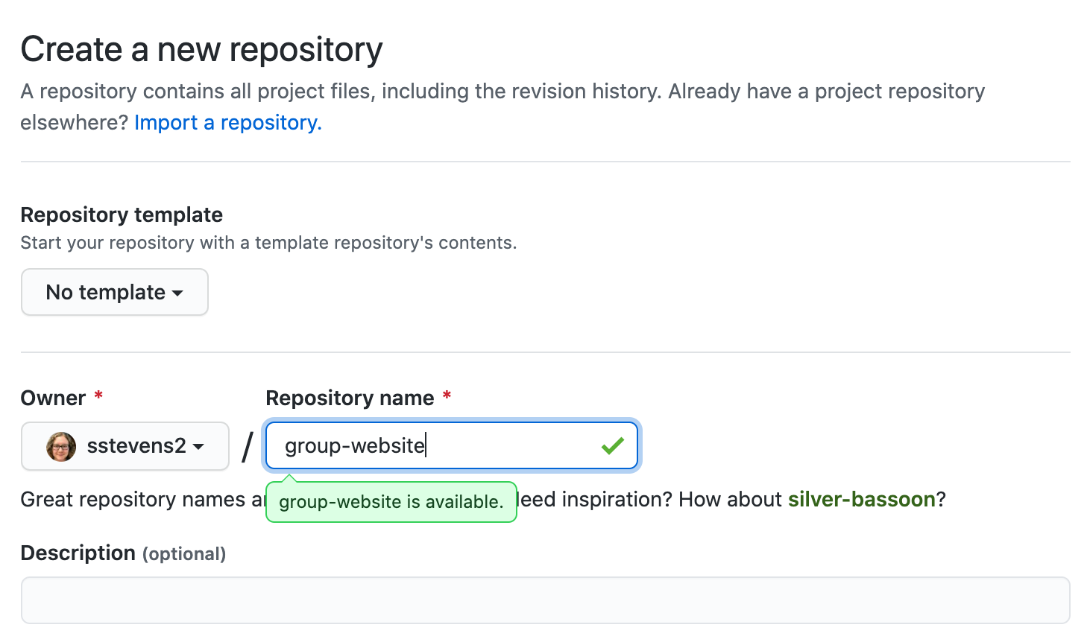This screenshot has width=1087, height=642.
Task: Click the green checkmark in repository name field
Action: pos(612,445)
